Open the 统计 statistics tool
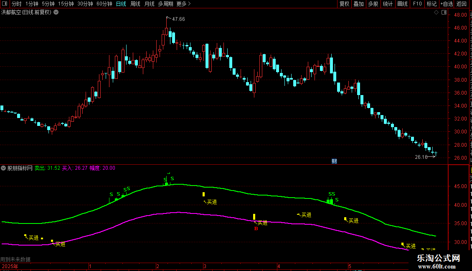Screen dimensions: 472x271 click(x=388, y=4)
